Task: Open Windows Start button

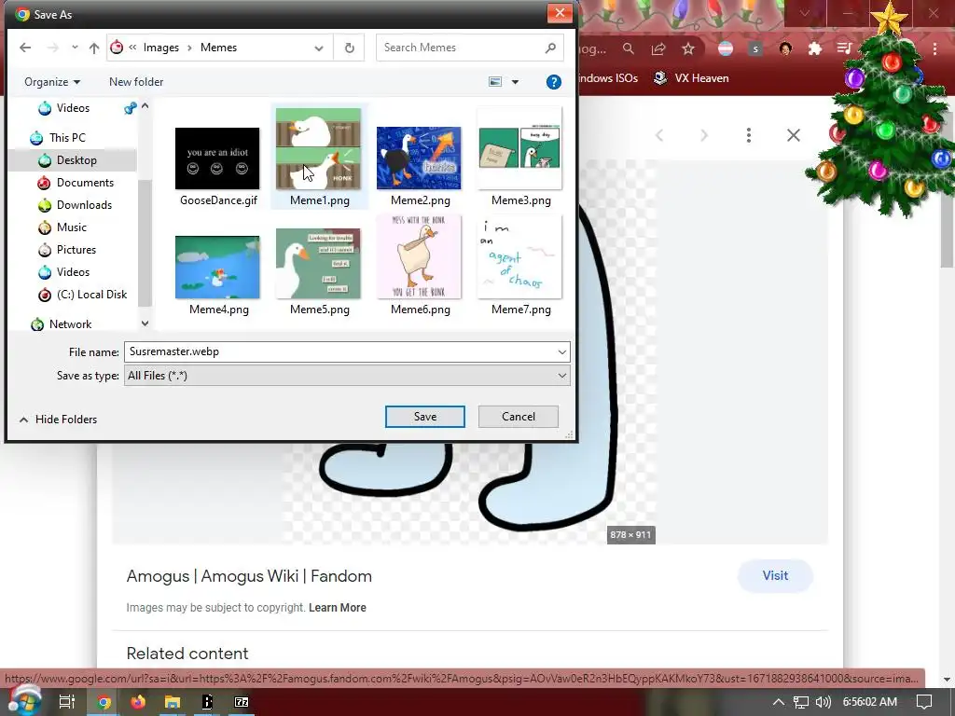Action: (23, 702)
